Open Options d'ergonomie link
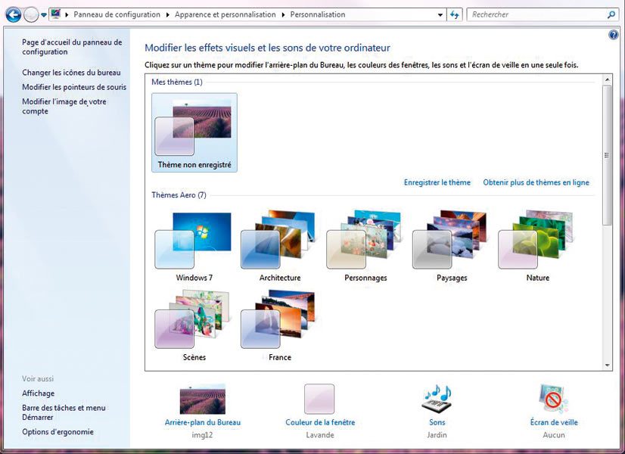The width and height of the screenshot is (625, 454). 58,432
